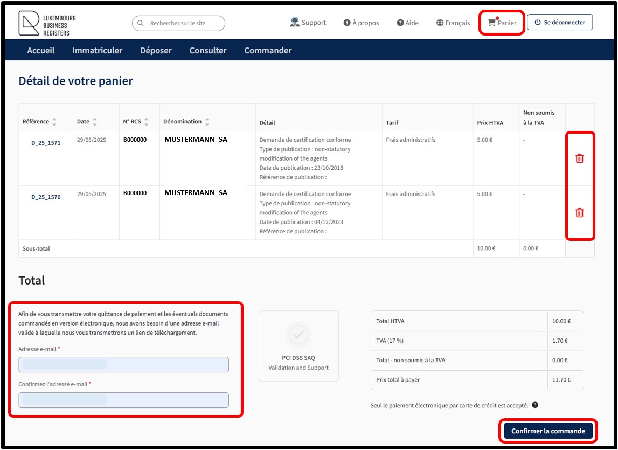Sort table by Référence column
Viewport: 618px width, 450px height.
(54, 122)
